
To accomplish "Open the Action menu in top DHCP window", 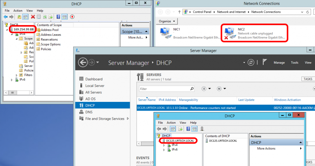I will coord(18,10).
